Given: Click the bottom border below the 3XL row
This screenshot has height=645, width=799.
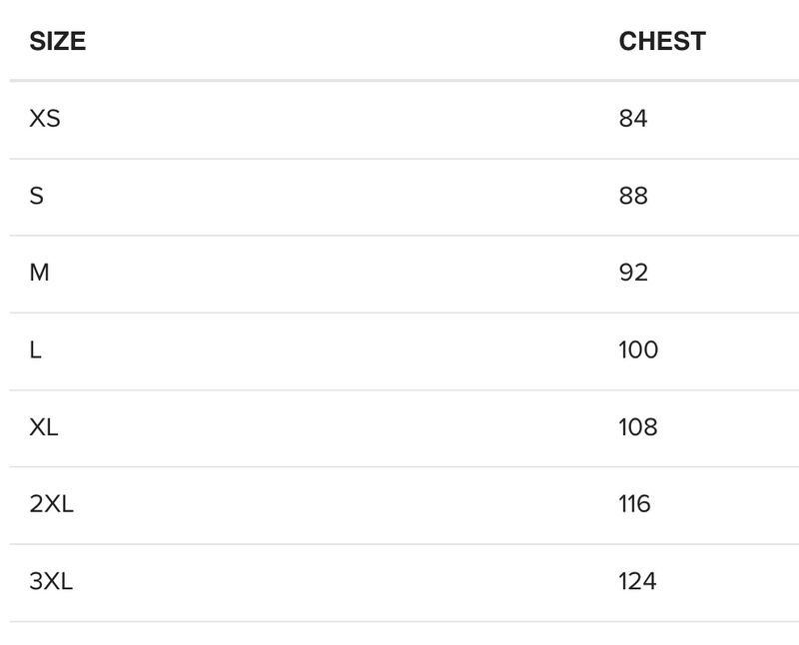Looking at the screenshot, I should point(399,621).
